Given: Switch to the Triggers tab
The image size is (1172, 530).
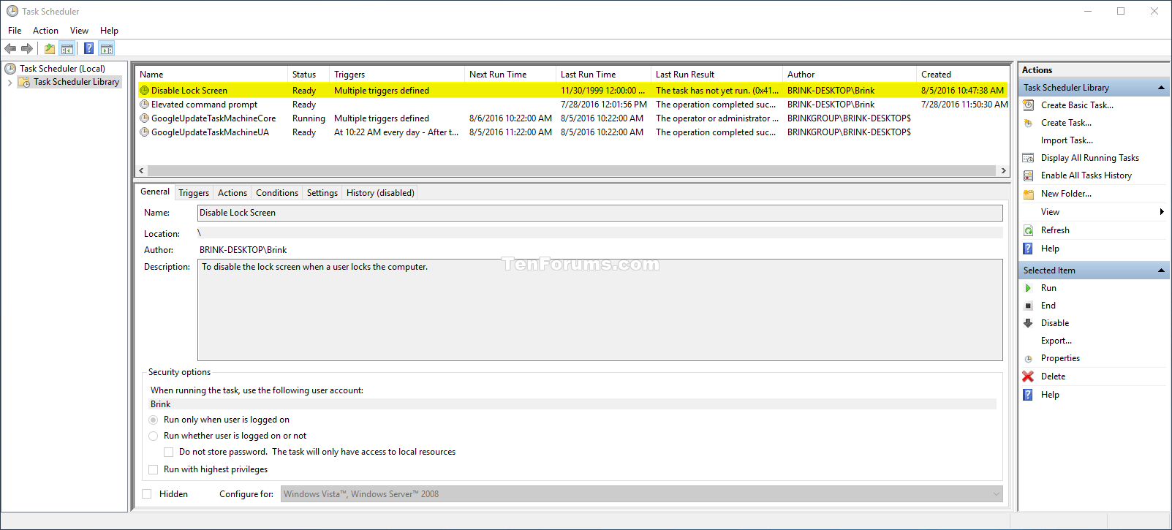Looking at the screenshot, I should click(194, 193).
